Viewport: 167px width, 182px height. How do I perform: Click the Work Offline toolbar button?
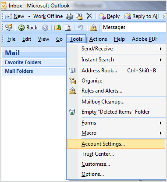point(48,16)
